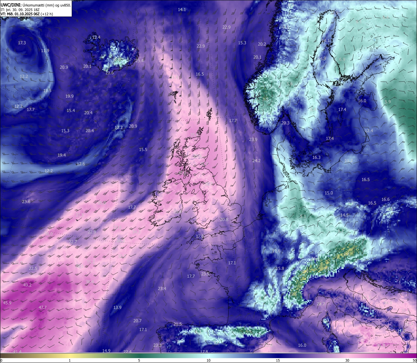This screenshot has width=417, height=363.
Task: Click the 5 label on the colour scale
Action: click(x=139, y=360)
